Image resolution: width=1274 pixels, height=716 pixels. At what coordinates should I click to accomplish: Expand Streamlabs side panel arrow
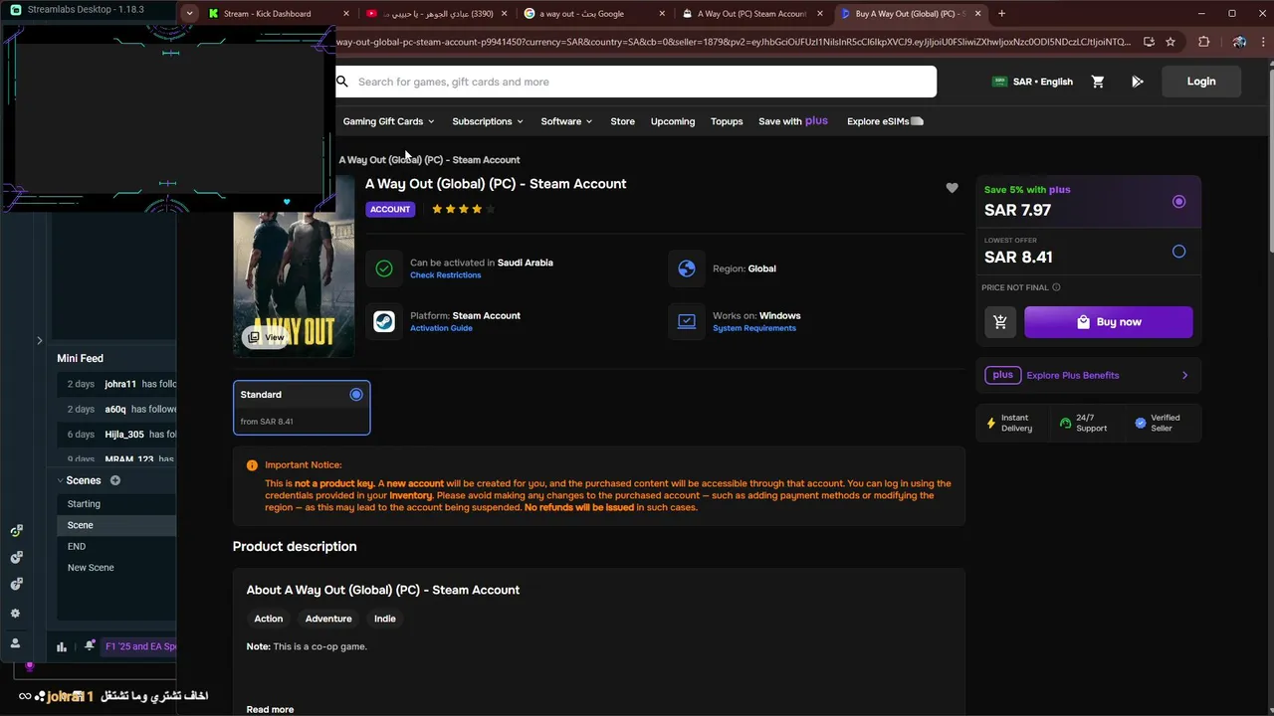[39, 340]
